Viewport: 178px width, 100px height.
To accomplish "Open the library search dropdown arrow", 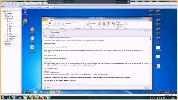I will coord(20,9).
